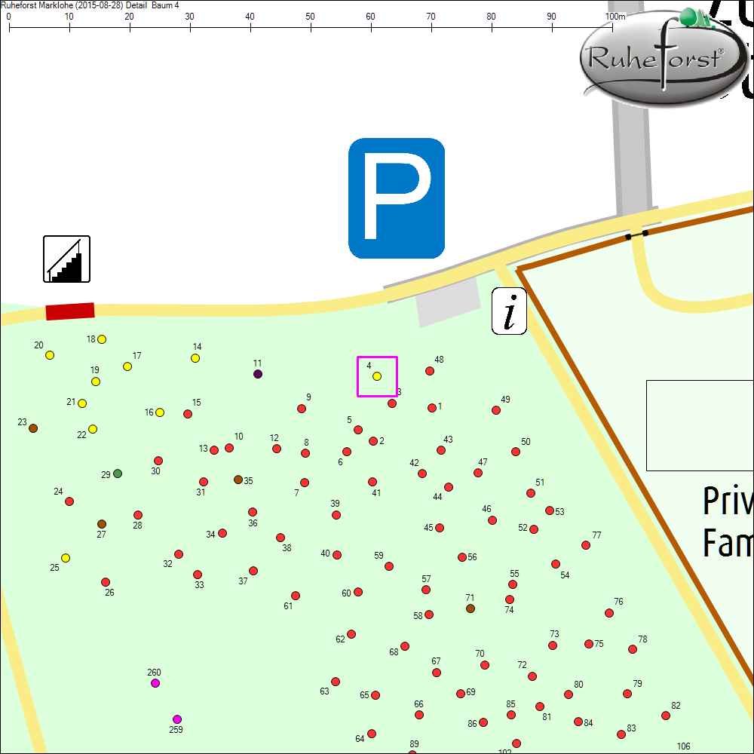Select red tree marker 76
The width and height of the screenshot is (754, 754).
click(609, 613)
